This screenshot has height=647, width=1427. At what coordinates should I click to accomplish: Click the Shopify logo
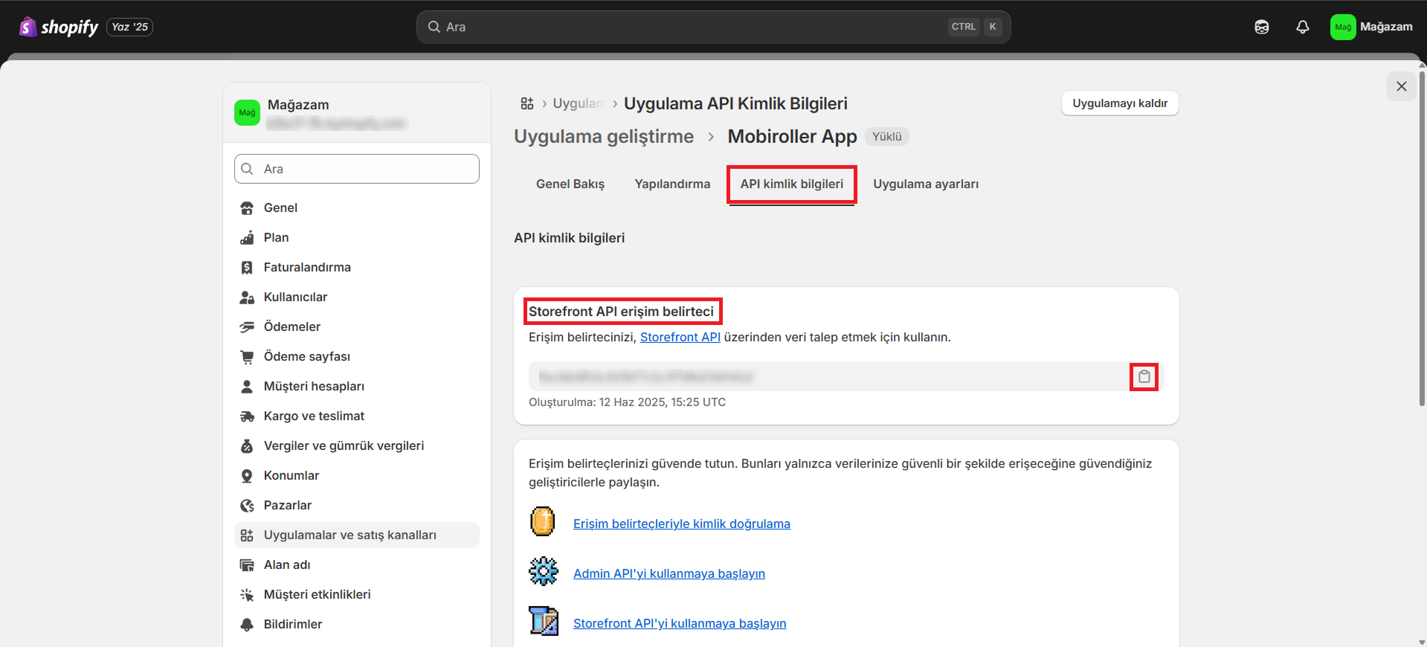[59, 27]
